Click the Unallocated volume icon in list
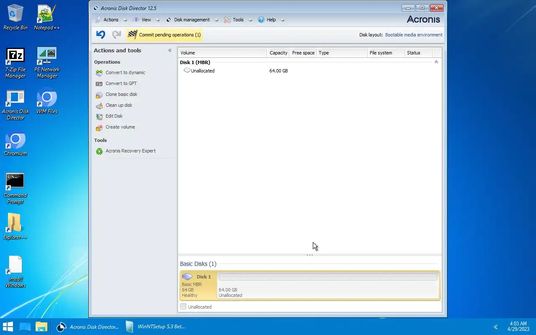This screenshot has width=536, height=335. tap(187, 71)
